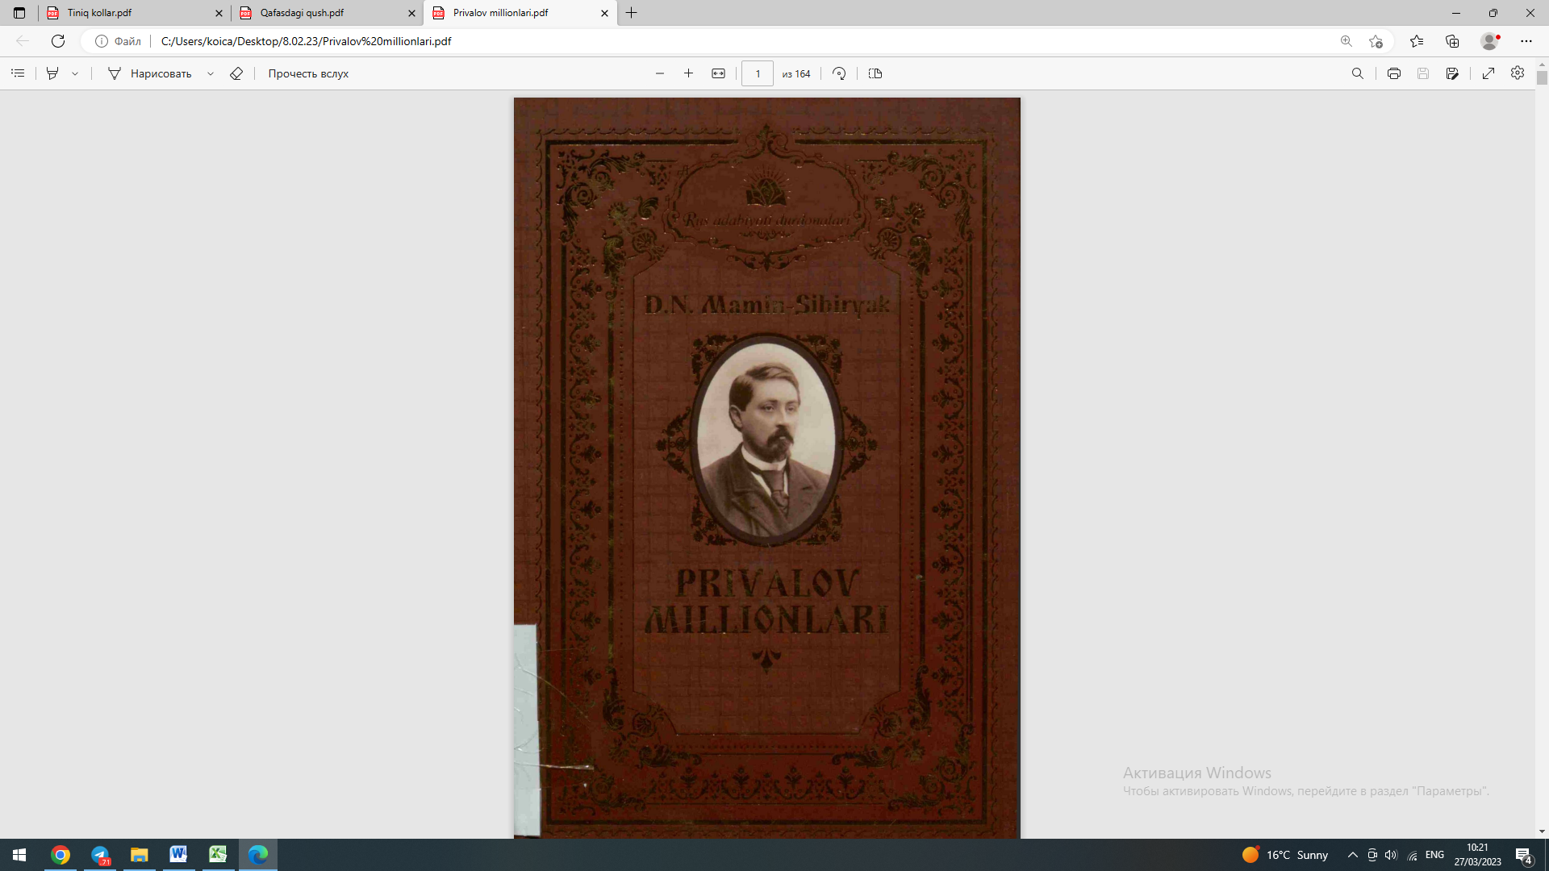Viewport: 1549px width, 871px height.
Task: Open the page view settings icon
Action: 875,73
